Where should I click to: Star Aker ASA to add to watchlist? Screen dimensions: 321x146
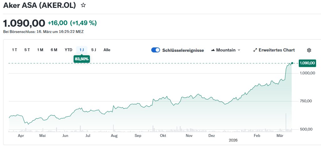pos(83,5)
